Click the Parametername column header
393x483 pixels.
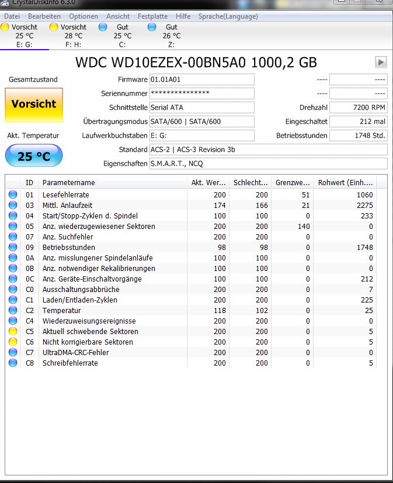(x=113, y=182)
